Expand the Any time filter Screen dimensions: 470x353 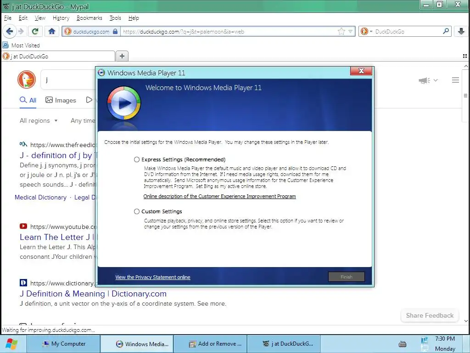click(x=83, y=121)
